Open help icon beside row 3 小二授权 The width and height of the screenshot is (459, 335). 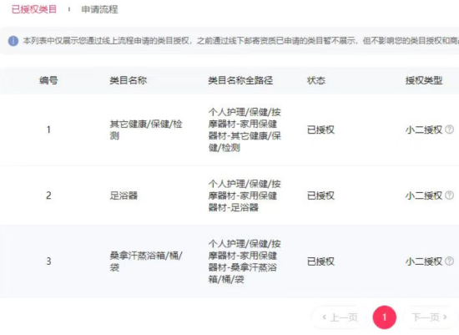click(x=449, y=261)
